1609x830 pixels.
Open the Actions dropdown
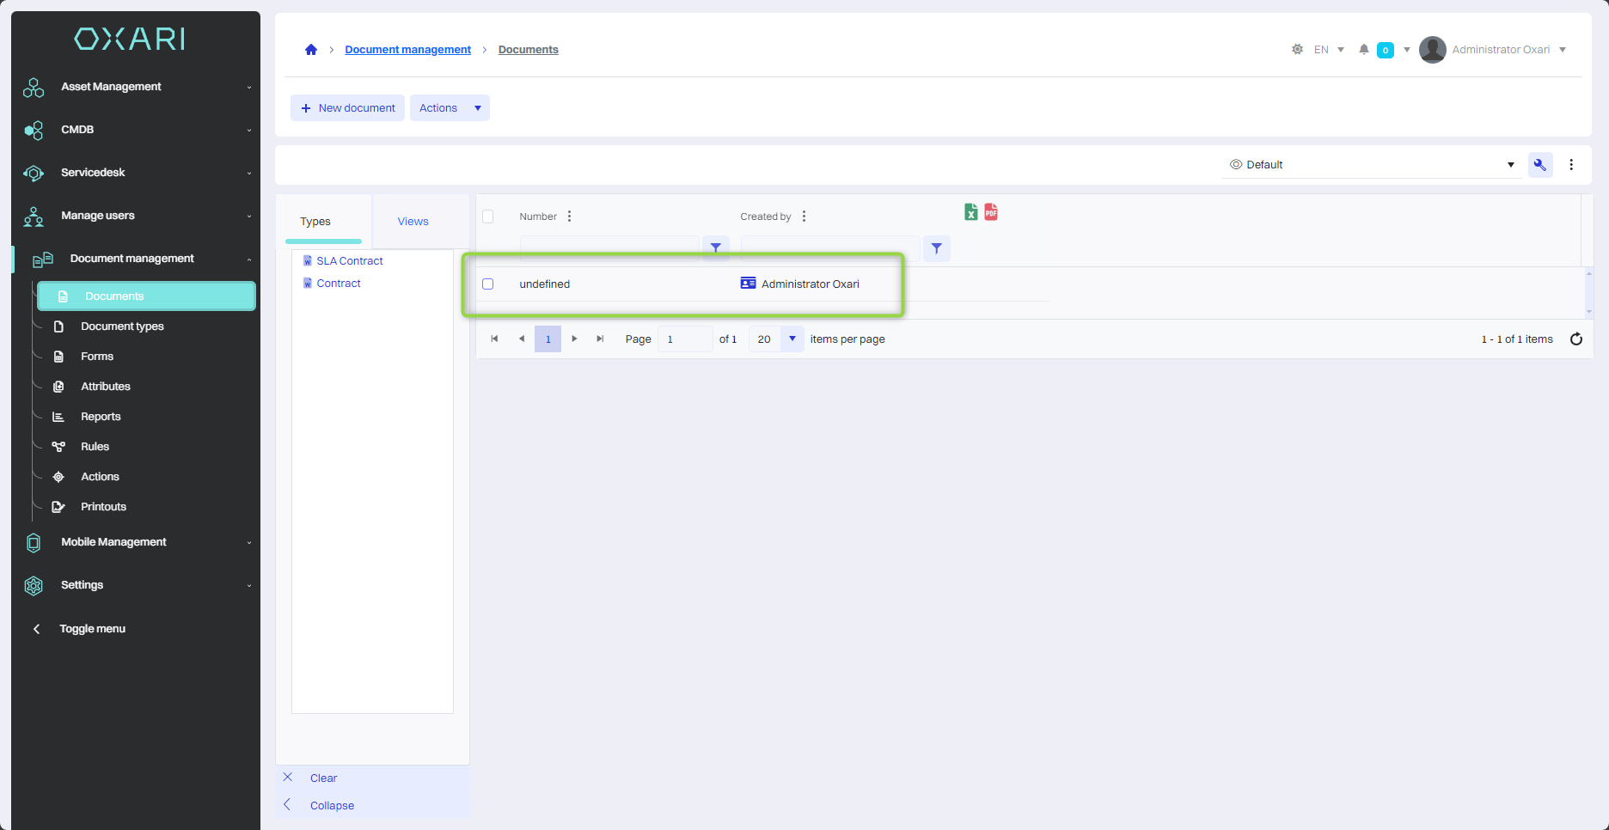pos(450,108)
